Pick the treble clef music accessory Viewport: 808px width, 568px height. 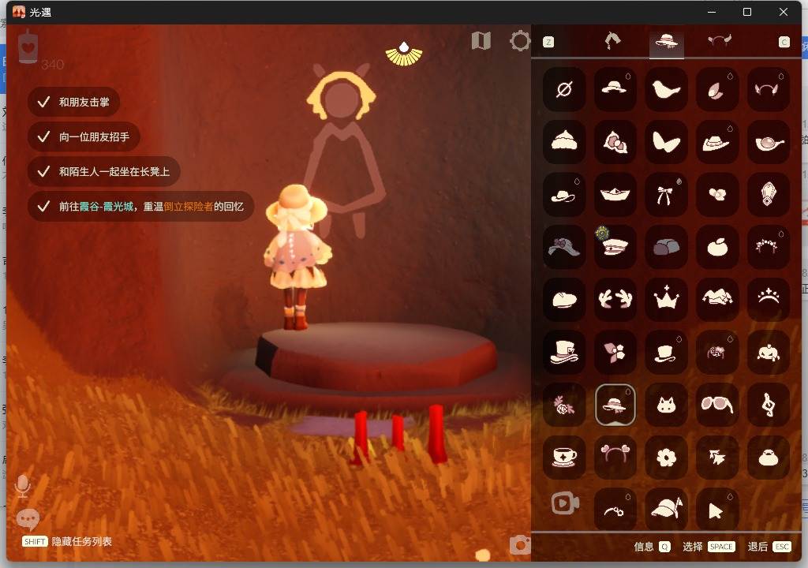tap(769, 405)
